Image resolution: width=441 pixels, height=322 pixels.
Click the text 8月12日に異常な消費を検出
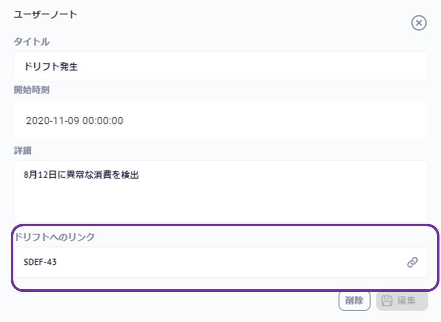pyautogui.click(x=81, y=175)
